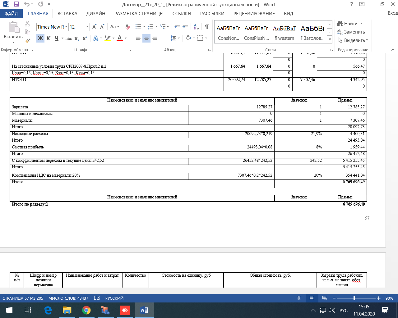Click the Cut scissors icon
The image size is (398, 318).
pyautogui.click(x=27, y=24)
